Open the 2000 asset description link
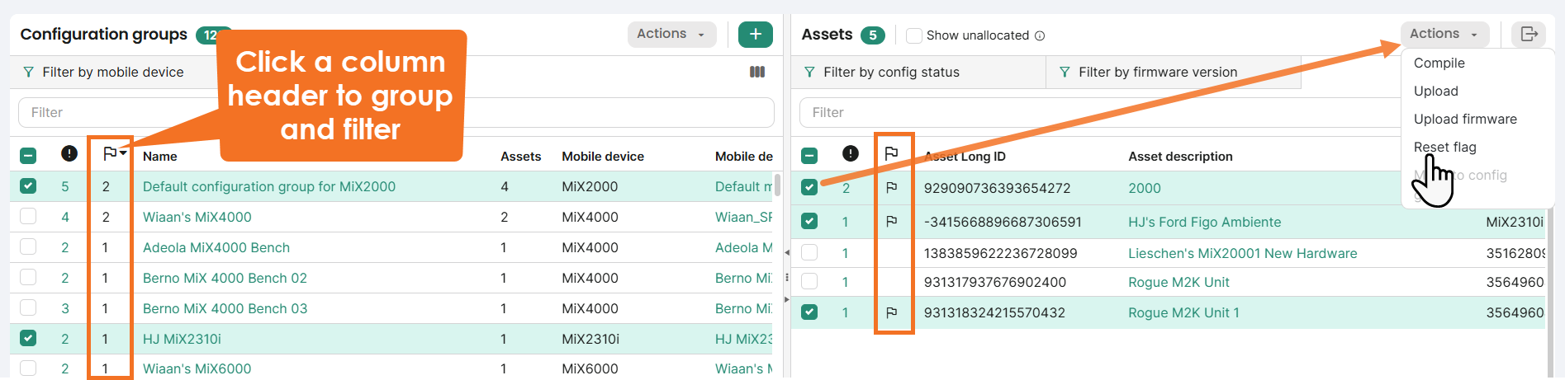The width and height of the screenshot is (1565, 380). click(1144, 188)
